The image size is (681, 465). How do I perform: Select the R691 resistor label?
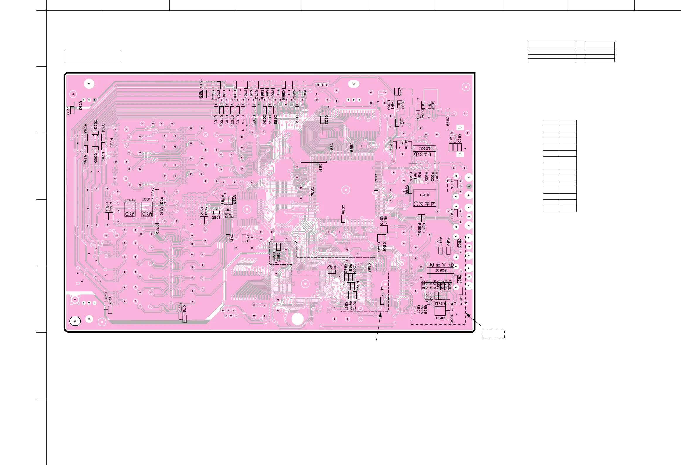coord(200,95)
